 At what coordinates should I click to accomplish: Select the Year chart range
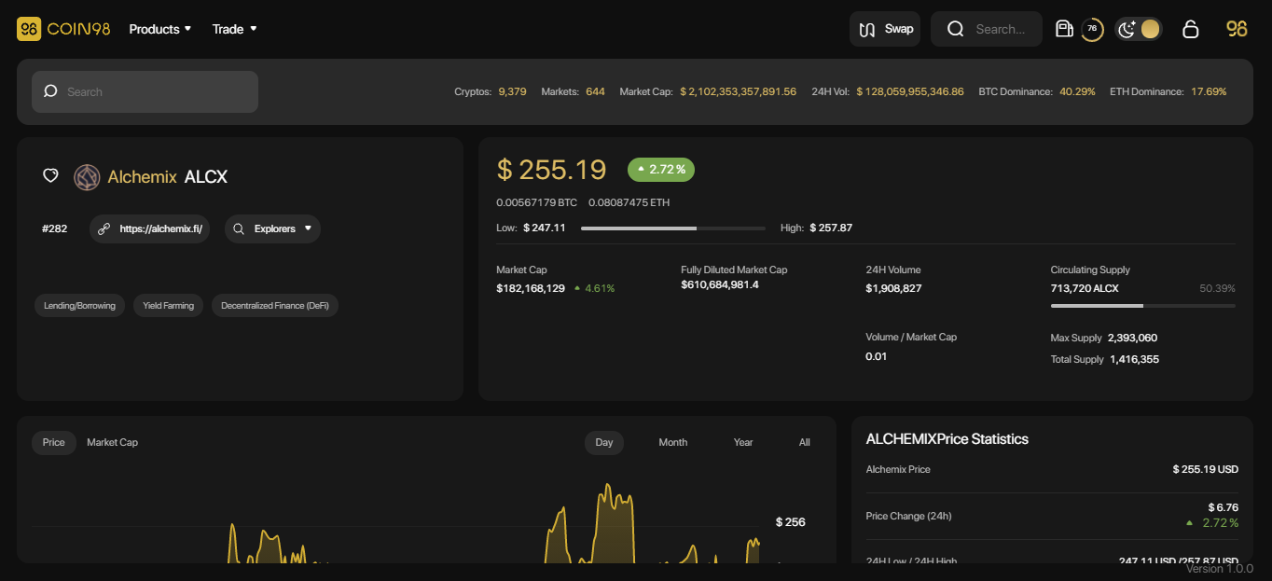click(743, 442)
